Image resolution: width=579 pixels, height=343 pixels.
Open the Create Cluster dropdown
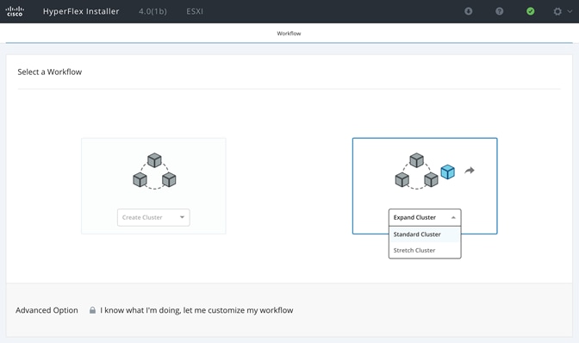click(153, 217)
